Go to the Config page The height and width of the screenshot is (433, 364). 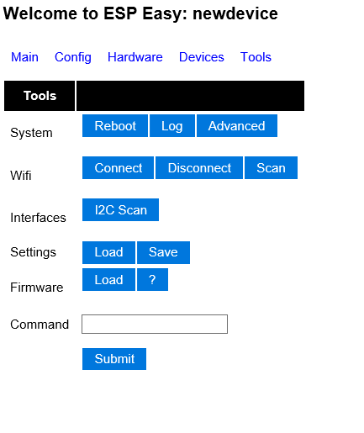pyautogui.click(x=73, y=57)
